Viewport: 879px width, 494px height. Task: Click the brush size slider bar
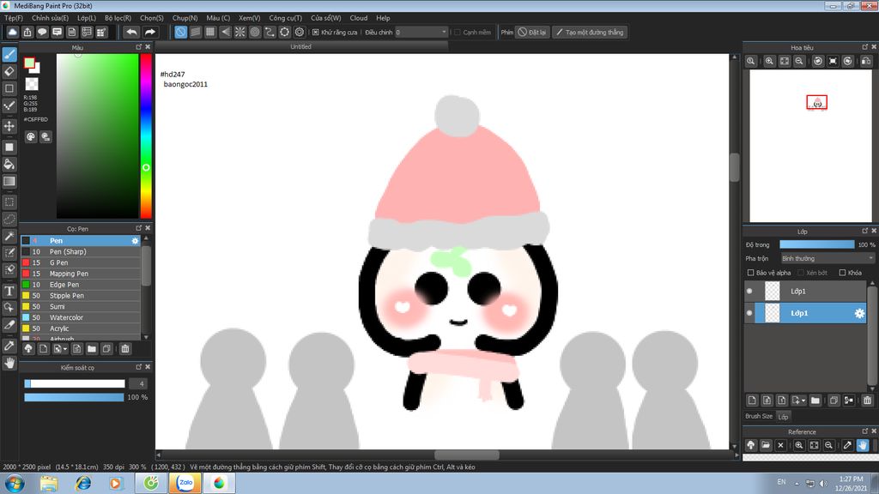(75, 383)
